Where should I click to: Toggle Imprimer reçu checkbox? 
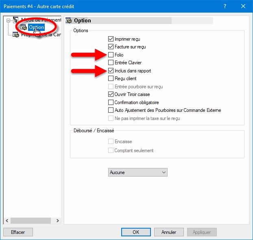(111, 39)
